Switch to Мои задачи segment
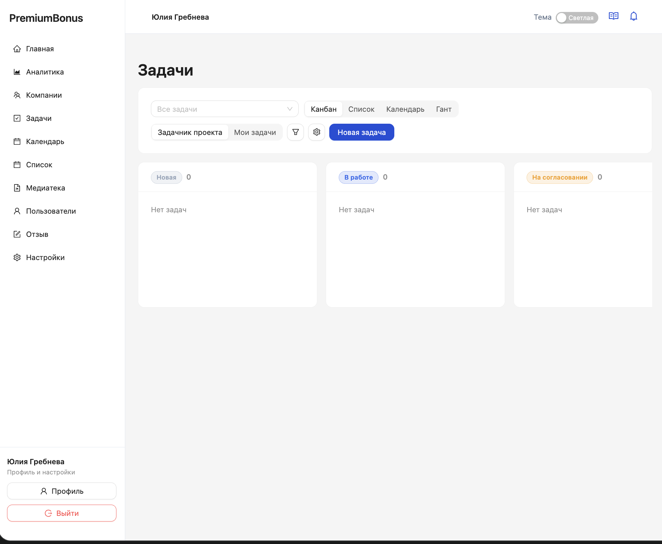Viewport: 662px width, 544px height. coord(255,132)
